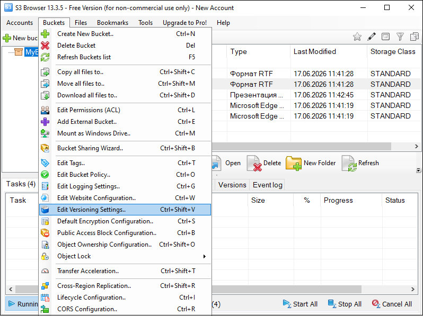Click the Edit Versioning Settings bucket icon
Image resolution: width=423 pixels, height=316 pixels.
tap(45, 210)
